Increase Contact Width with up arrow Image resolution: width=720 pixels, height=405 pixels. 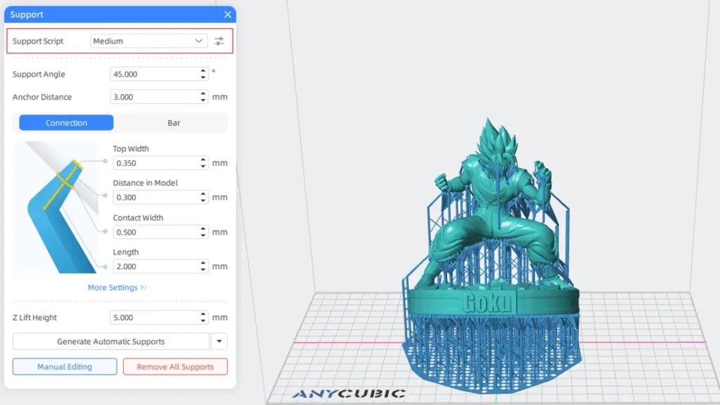[203, 229]
